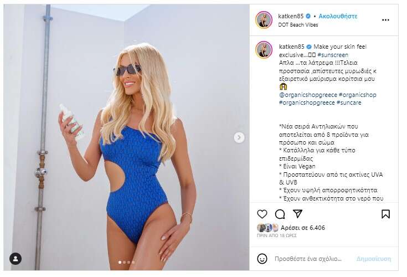Image resolution: width=407 pixels, height=277 pixels.
Task: Open the #organicshop hashtag
Action: (x=357, y=95)
